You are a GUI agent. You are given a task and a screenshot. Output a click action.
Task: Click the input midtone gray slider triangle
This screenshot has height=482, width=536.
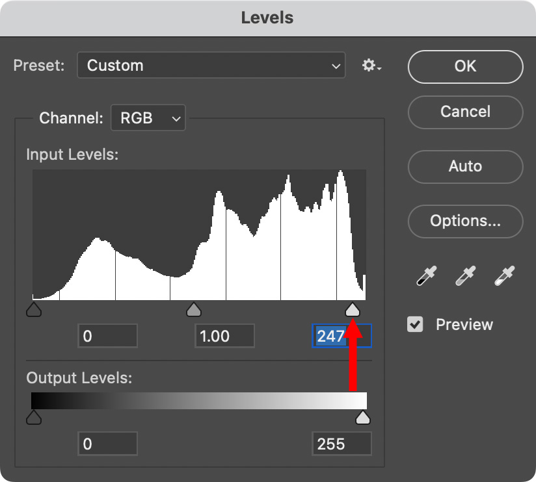[193, 309]
